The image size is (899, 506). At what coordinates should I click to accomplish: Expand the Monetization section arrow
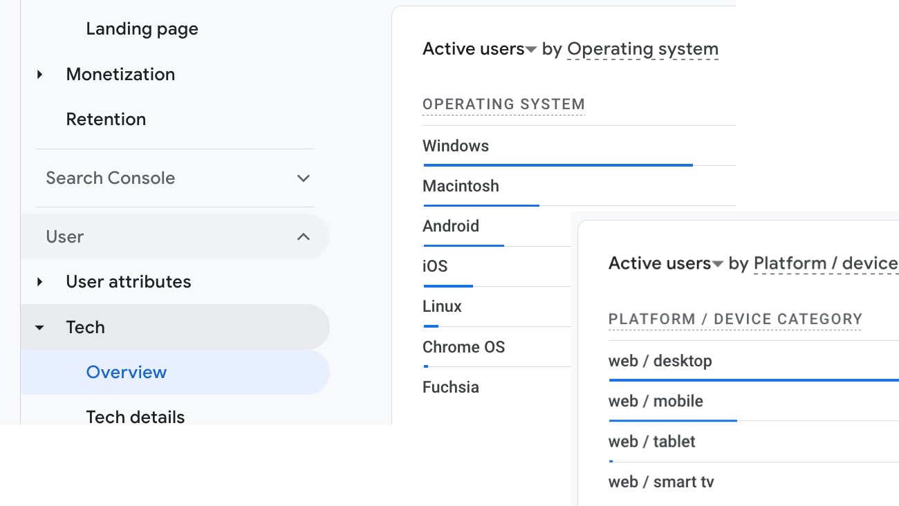coord(40,74)
